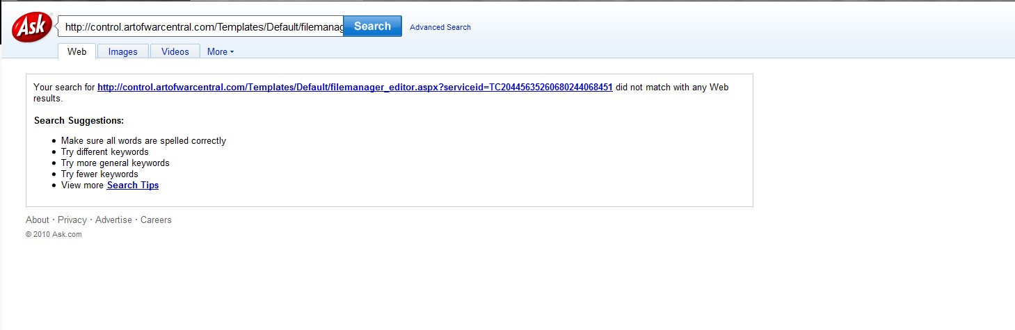This screenshot has width=1015, height=330.
Task: Switch to the Images tab
Action: point(123,51)
